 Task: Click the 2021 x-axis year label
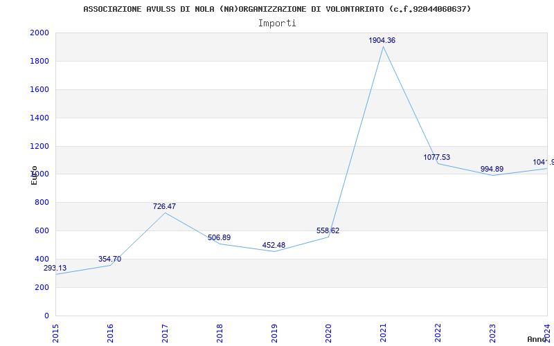(x=384, y=334)
